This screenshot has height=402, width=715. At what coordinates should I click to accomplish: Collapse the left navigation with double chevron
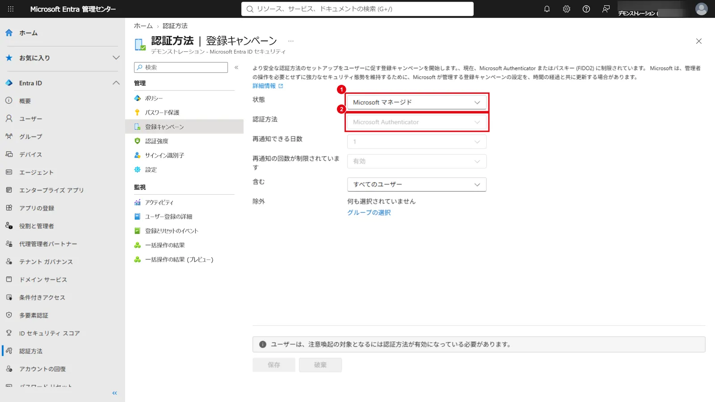pos(115,393)
